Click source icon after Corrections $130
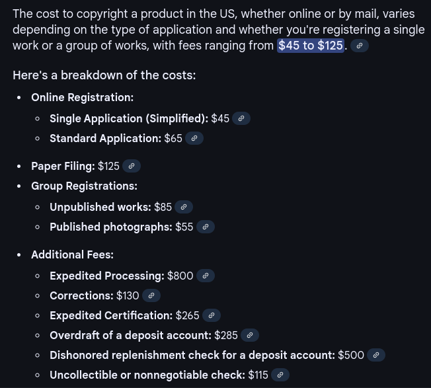The width and height of the screenshot is (431, 388). 151,295
